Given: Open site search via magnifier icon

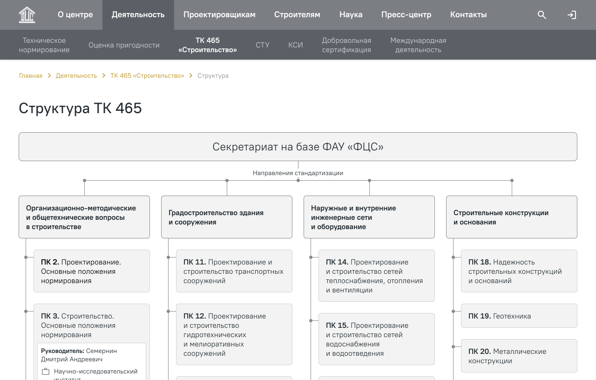Looking at the screenshot, I should pyautogui.click(x=542, y=15).
